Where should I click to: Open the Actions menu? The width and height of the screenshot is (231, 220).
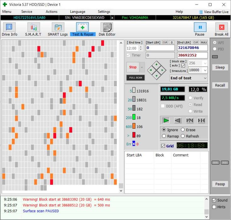pos(51,12)
